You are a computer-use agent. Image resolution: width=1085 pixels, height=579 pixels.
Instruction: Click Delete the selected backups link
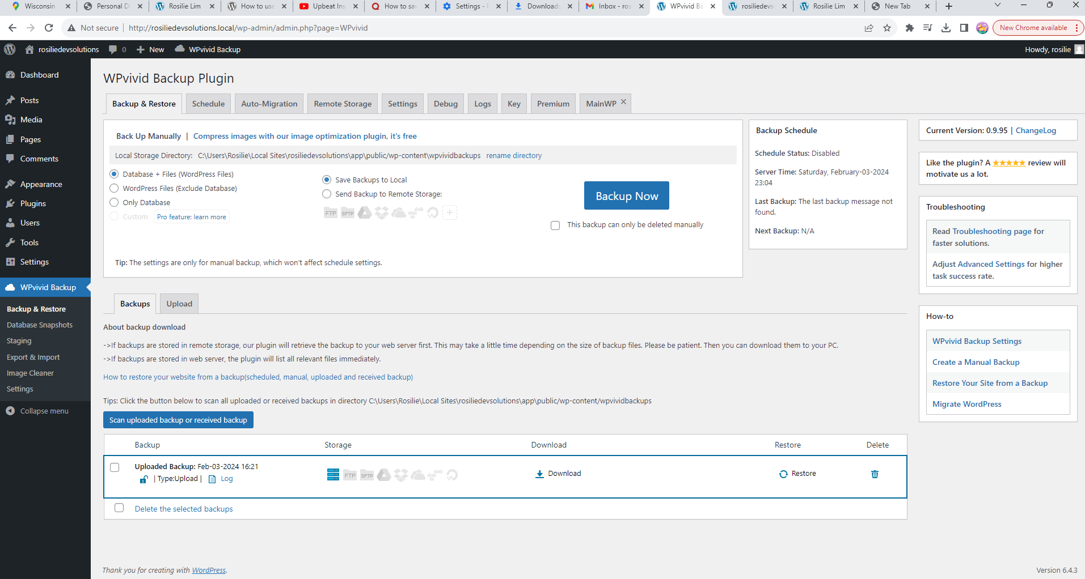(x=184, y=509)
